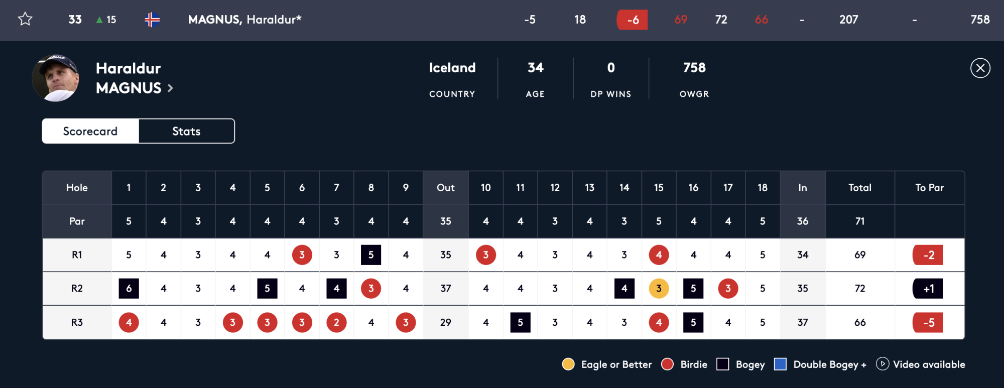
Task: Close the player scorecard panel
Action: tap(980, 68)
